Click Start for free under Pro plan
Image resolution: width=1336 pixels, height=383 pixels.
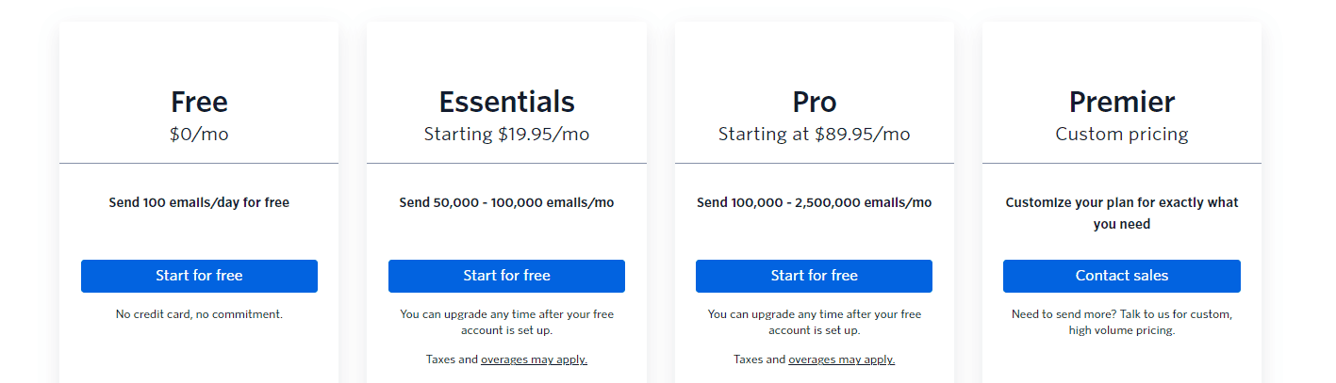pos(814,276)
